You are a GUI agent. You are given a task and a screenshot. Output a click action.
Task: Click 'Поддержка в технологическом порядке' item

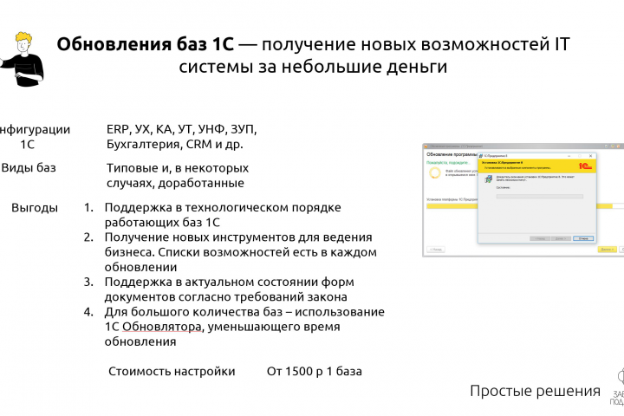coord(223,207)
